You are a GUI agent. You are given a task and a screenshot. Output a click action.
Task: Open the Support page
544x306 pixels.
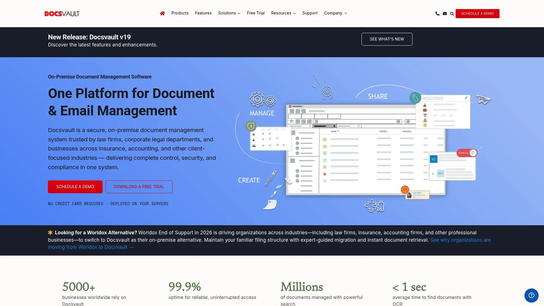(x=310, y=13)
